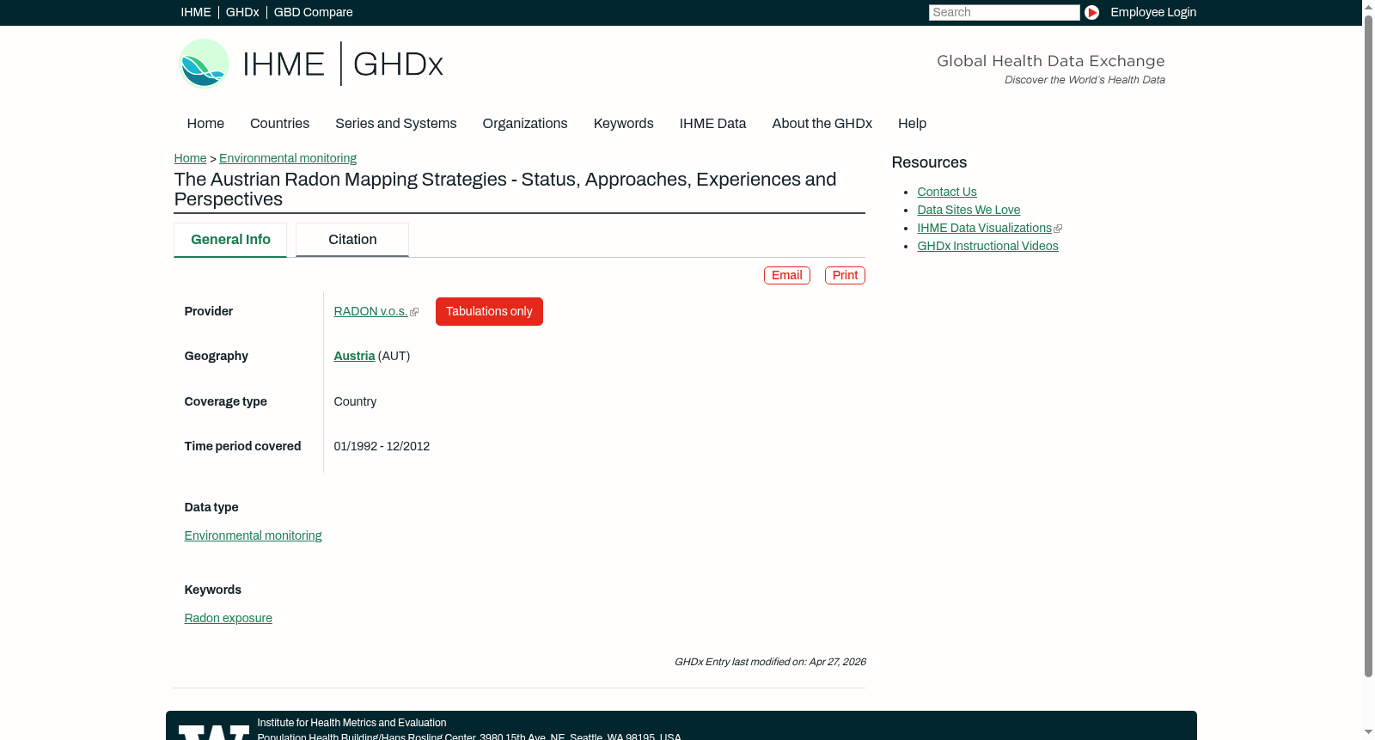The image size is (1375, 740).
Task: Open the Organizations menu
Action: pos(525,124)
